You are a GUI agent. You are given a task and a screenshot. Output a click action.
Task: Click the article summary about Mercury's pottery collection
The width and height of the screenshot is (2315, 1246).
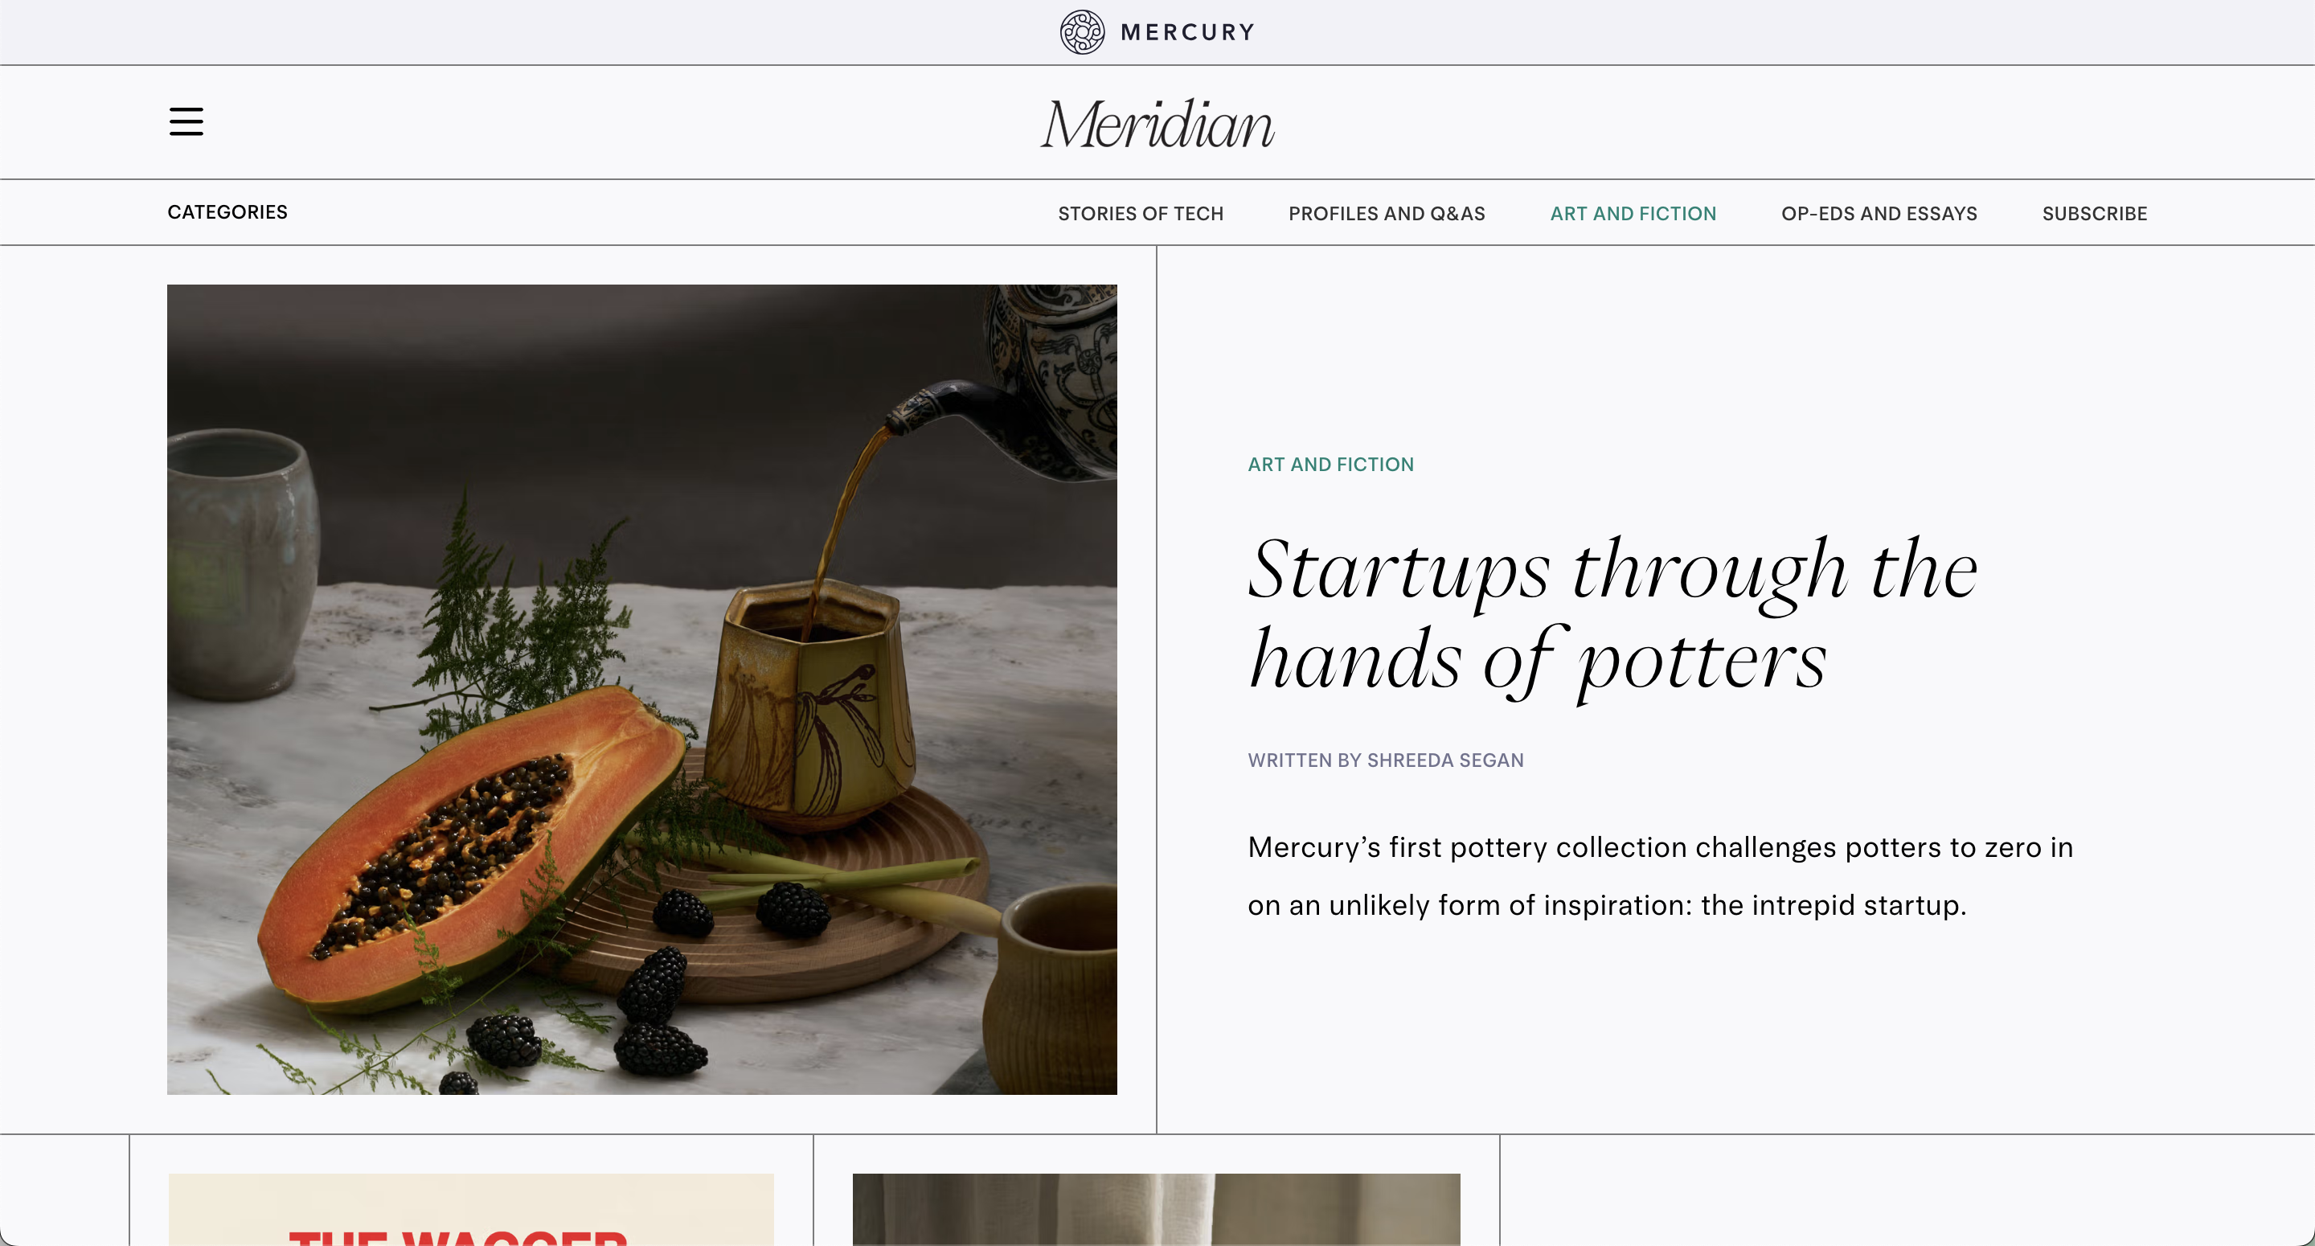pos(1660,875)
